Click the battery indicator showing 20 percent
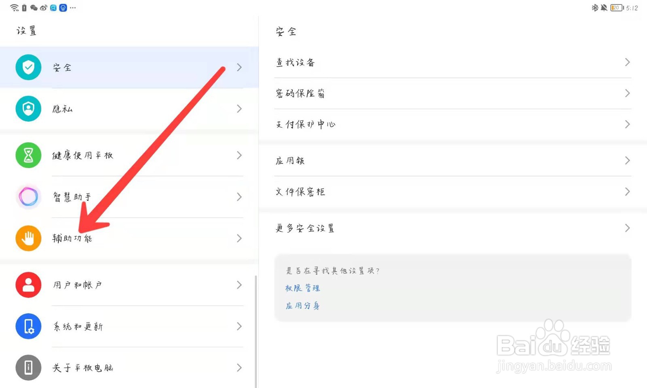 (616, 7)
